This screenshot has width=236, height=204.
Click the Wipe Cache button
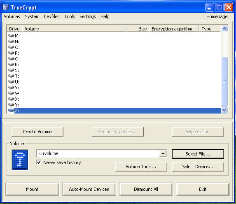(198, 132)
